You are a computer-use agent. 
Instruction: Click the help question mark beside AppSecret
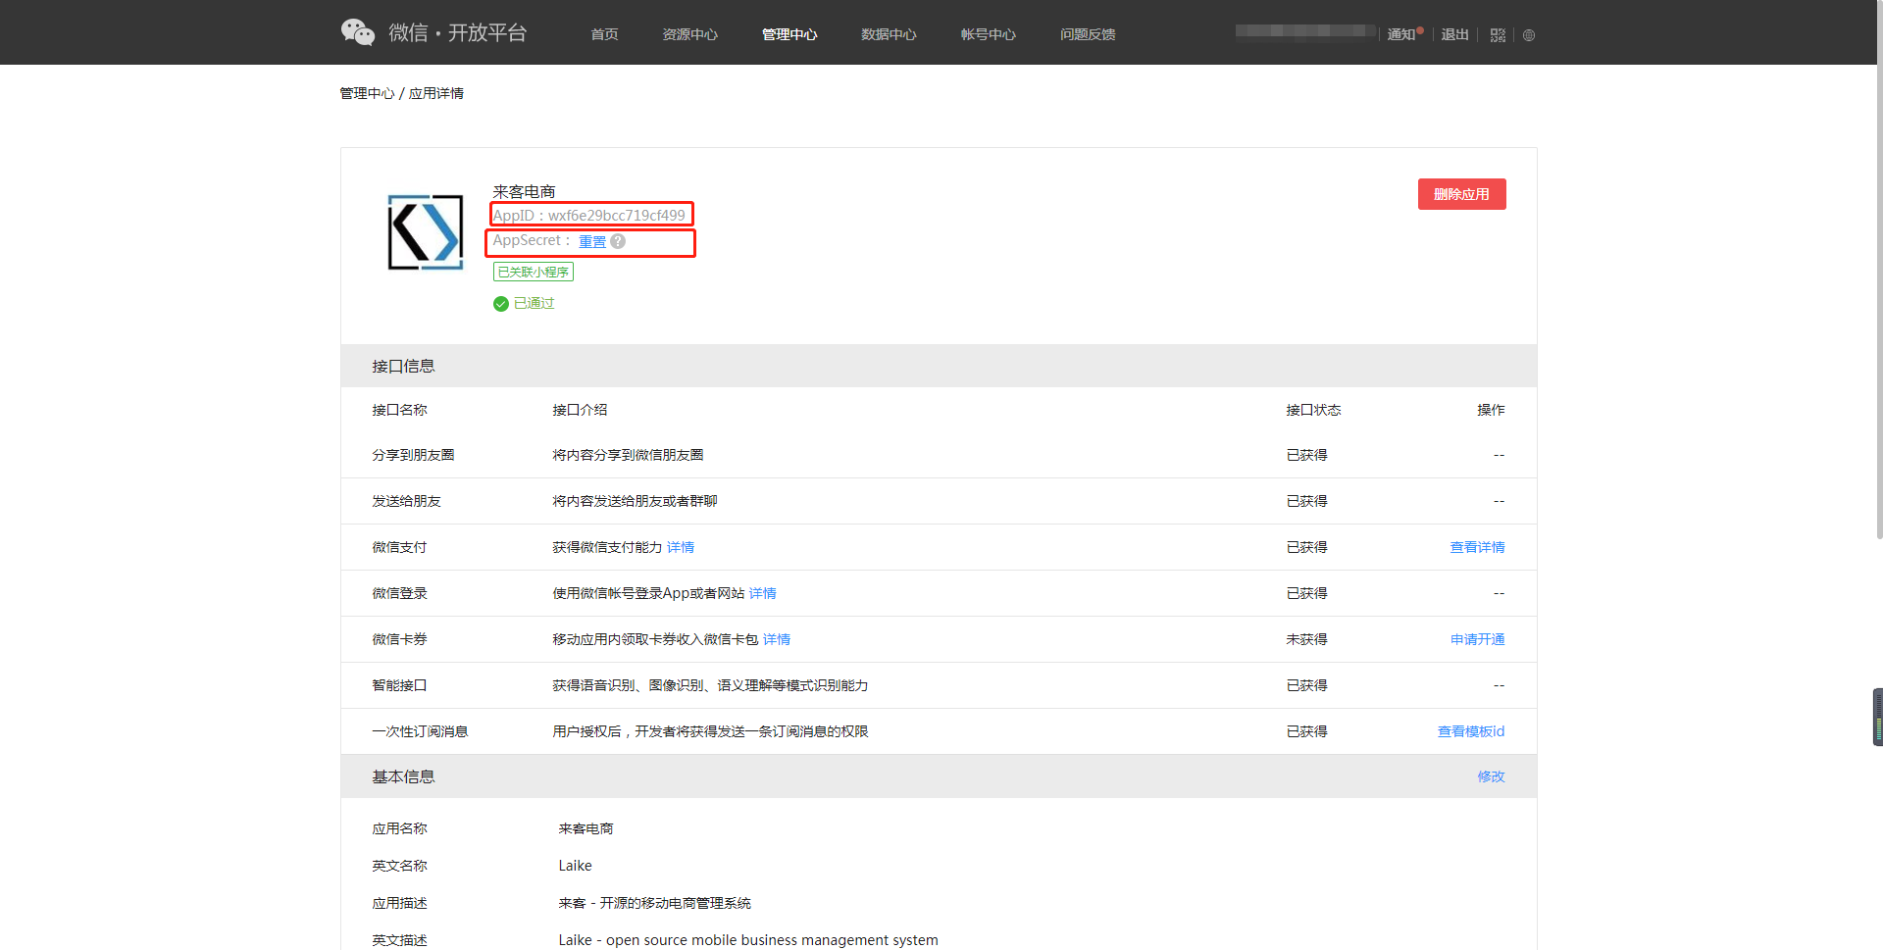coord(618,241)
